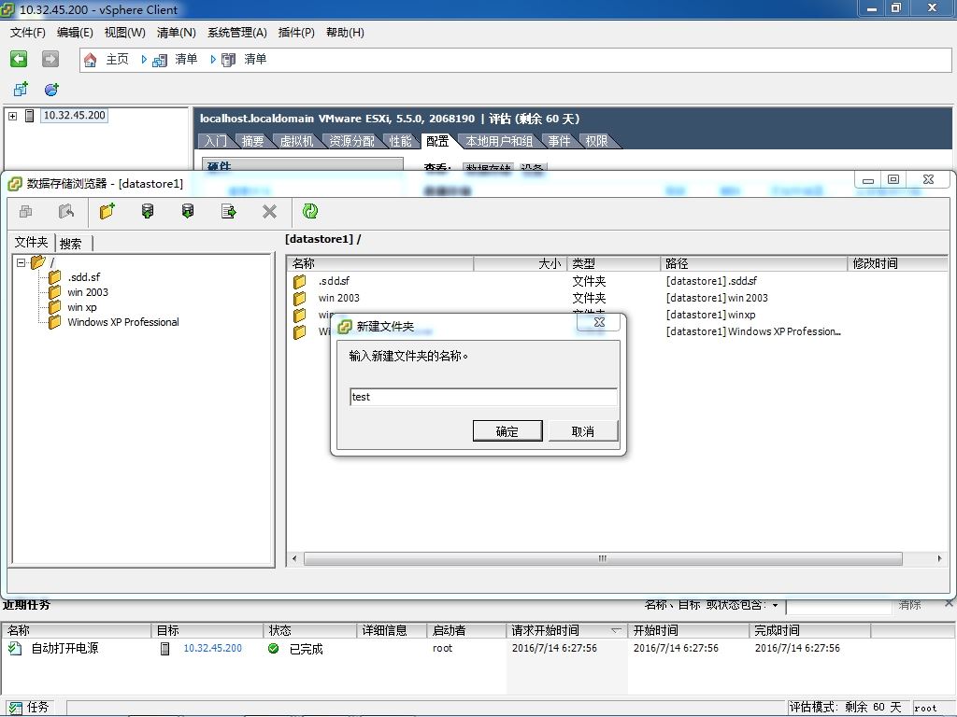Open the 编辑(E) menu
The height and width of the screenshot is (717, 957).
coord(75,33)
